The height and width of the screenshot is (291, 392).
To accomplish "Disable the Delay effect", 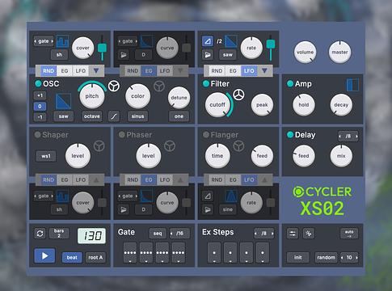I will coord(290,134).
